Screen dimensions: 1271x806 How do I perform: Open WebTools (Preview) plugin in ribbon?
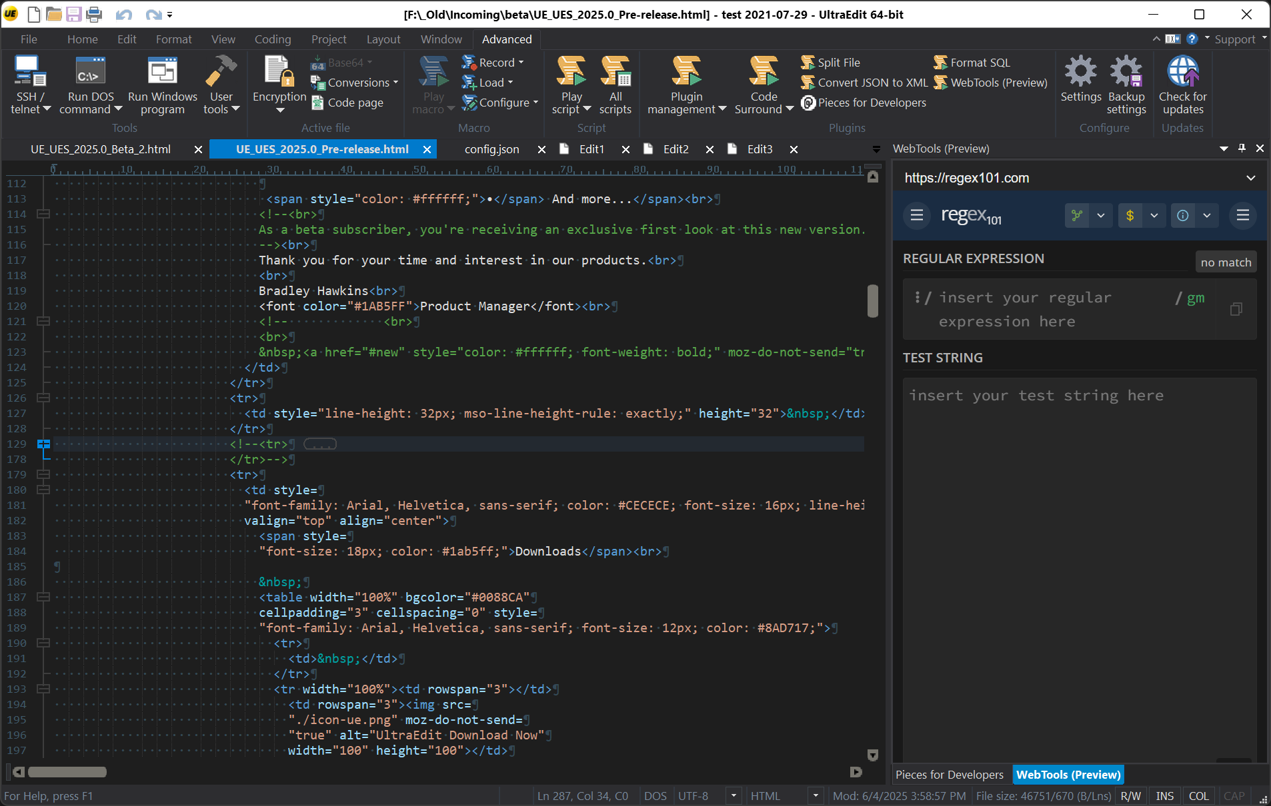click(990, 83)
